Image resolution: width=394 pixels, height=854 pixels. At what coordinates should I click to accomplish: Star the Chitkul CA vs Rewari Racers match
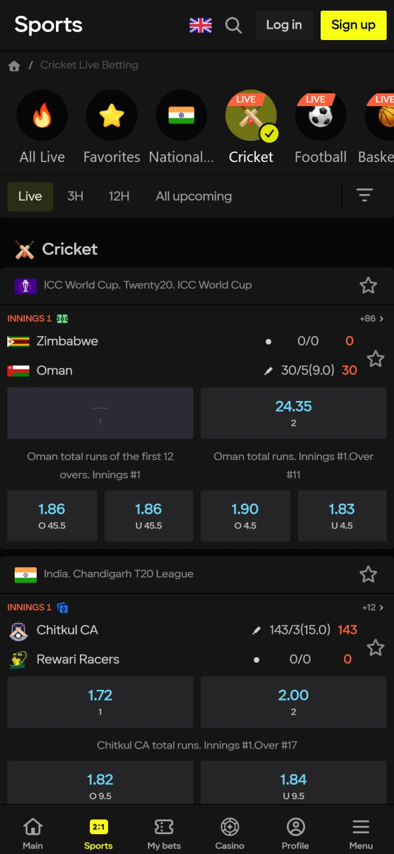click(375, 647)
